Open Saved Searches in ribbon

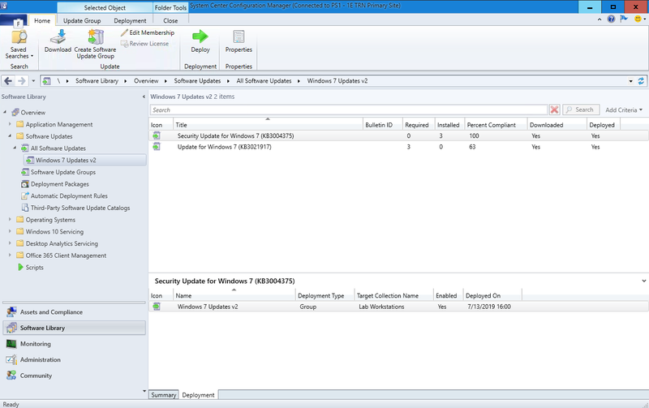(18, 42)
